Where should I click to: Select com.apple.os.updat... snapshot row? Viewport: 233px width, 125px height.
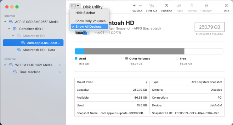[x=33, y=43]
